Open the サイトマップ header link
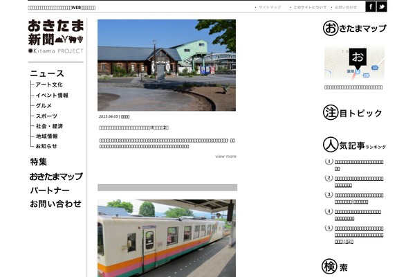This screenshot has width=415, height=277. click(270, 8)
